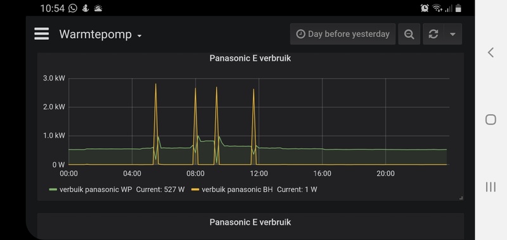Image resolution: width=507 pixels, height=240 pixels.
Task: Tap the WhatsApp notification icon in status bar
Action: (x=73, y=8)
